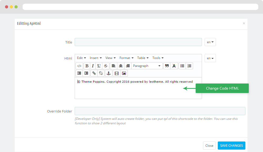Toggle bold formatting
Image resolution: width=263 pixels, height=152 pixels.
click(x=87, y=66)
